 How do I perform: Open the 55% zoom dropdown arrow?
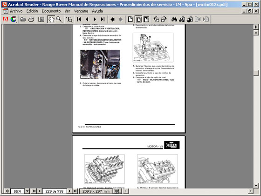point(27,191)
